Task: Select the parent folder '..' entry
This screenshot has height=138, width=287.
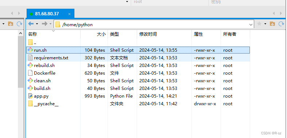Action: point(138,42)
